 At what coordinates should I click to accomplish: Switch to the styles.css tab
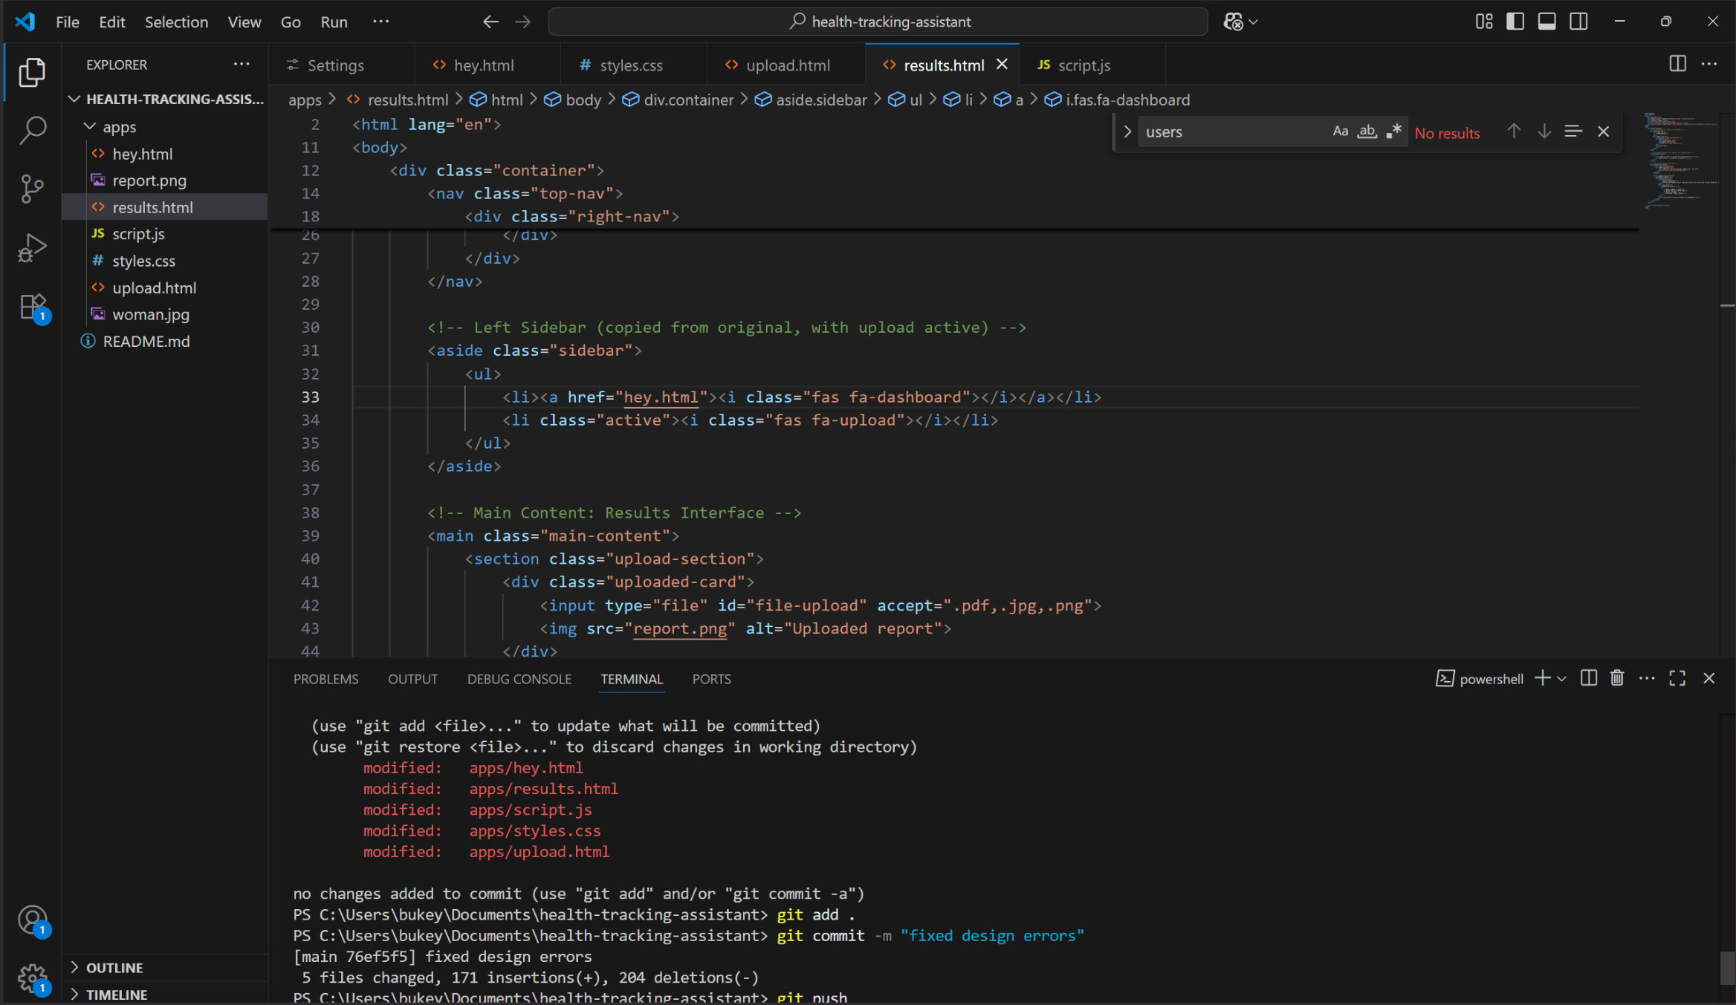click(631, 65)
